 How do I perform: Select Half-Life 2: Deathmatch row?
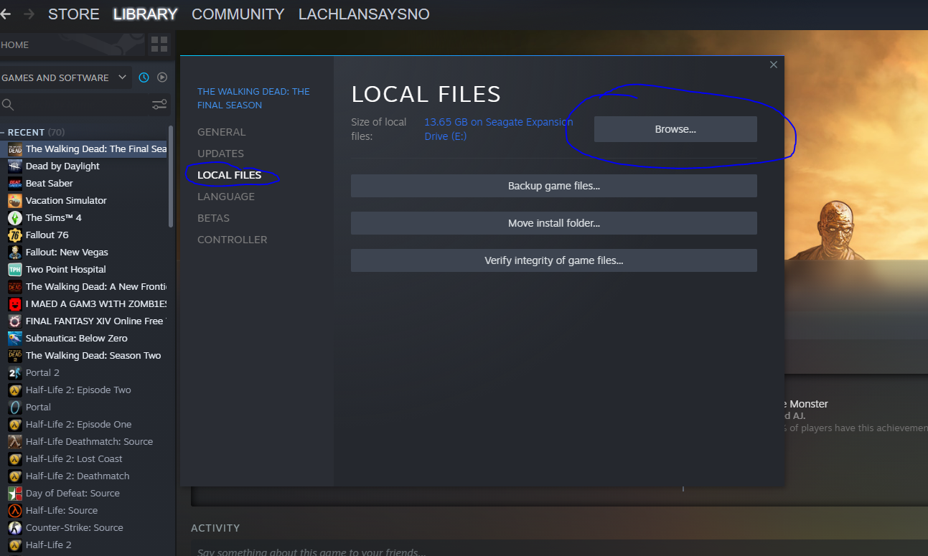click(83, 476)
